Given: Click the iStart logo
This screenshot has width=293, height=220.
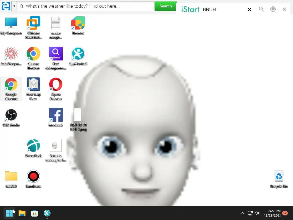Looking at the screenshot, I should 190,9.
